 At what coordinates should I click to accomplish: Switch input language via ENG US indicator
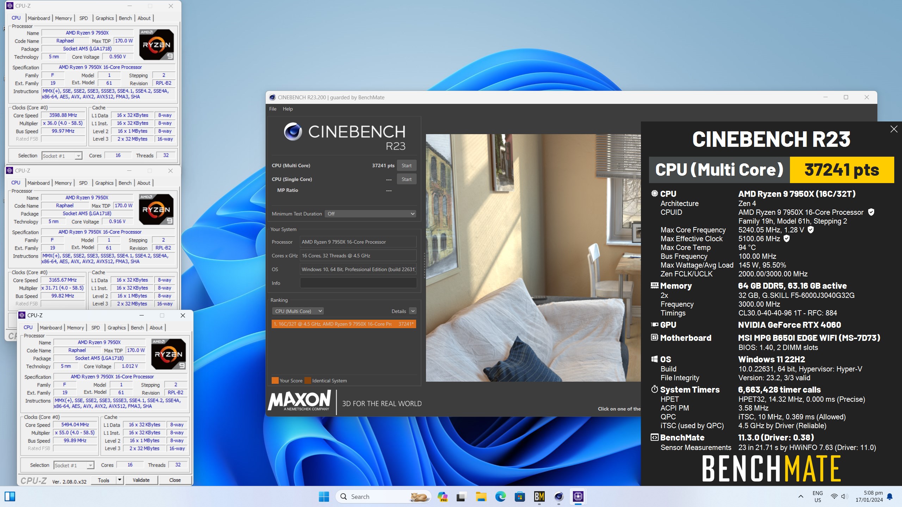(818, 496)
